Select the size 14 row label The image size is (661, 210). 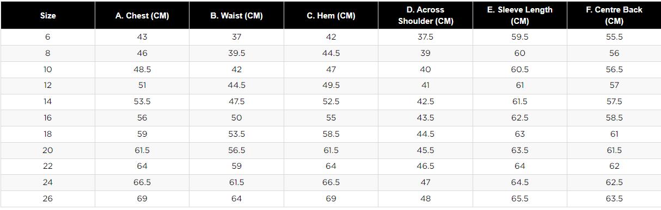(x=48, y=101)
